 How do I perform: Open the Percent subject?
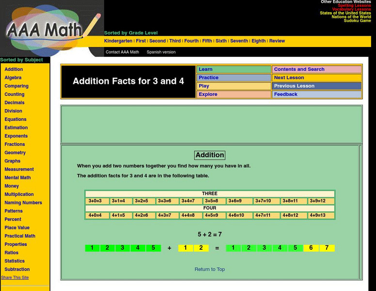13,219
